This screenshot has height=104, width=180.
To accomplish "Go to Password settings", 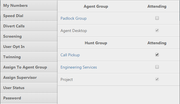I will point(29,98).
